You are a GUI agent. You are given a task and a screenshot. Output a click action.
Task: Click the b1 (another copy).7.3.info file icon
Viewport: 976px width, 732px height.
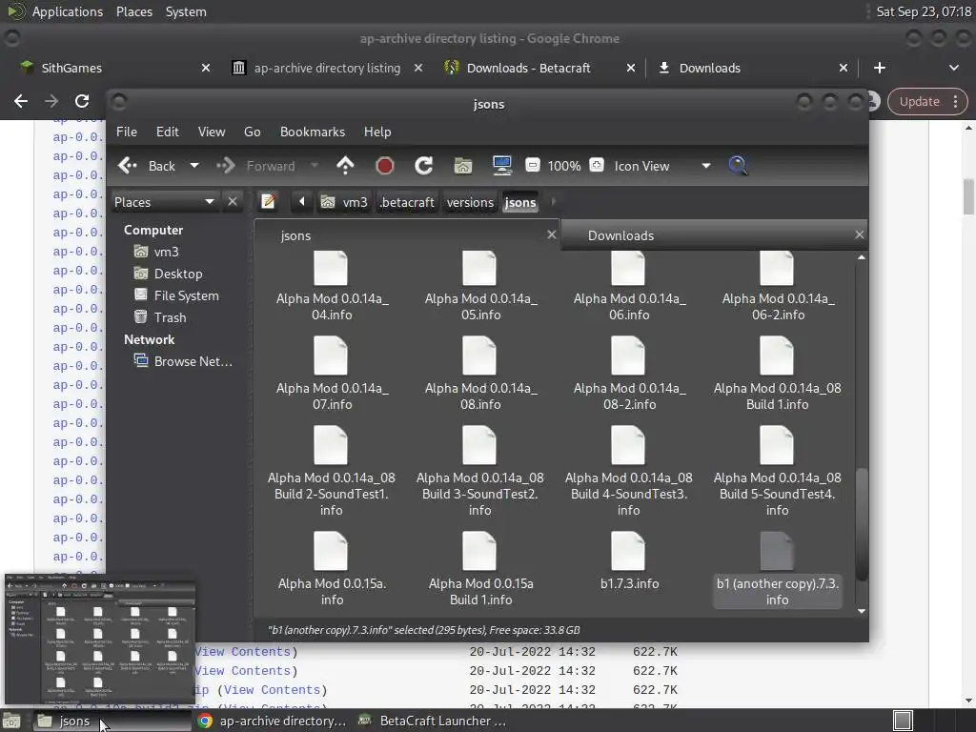(x=777, y=551)
